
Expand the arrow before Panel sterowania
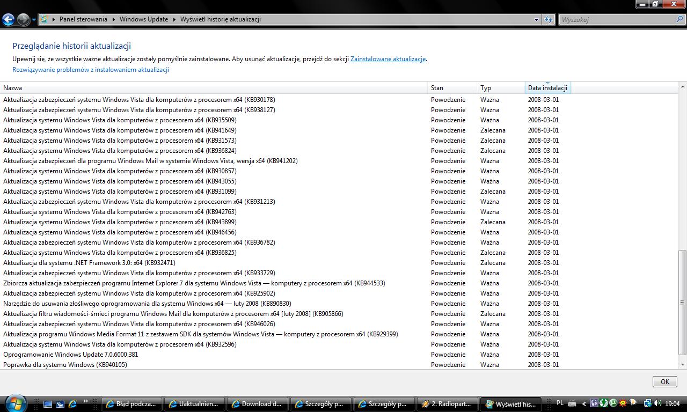click(53, 19)
